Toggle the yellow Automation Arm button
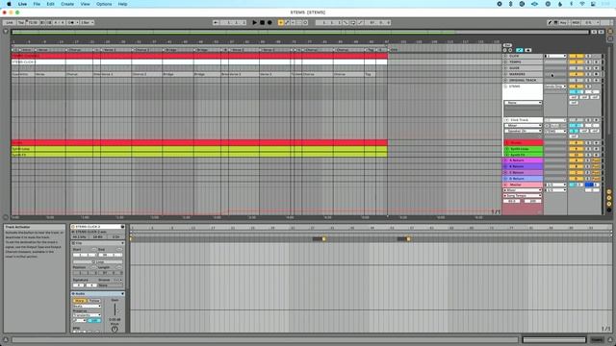Screen dimensions: 616x346 point(280,23)
